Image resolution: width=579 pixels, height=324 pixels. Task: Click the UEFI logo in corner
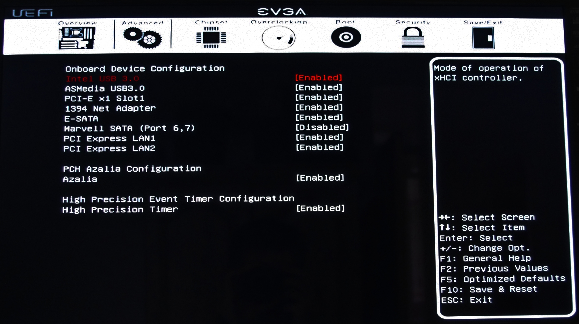pyautogui.click(x=32, y=13)
